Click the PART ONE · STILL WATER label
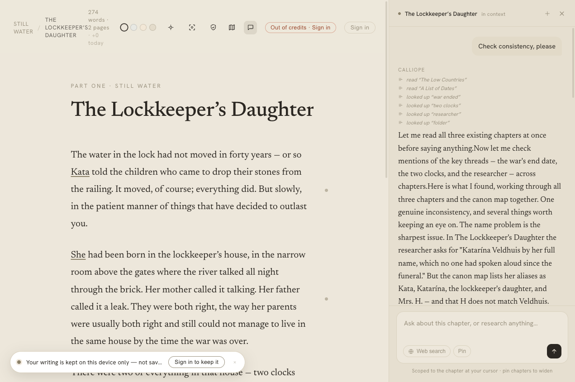575x382 pixels. [116, 86]
